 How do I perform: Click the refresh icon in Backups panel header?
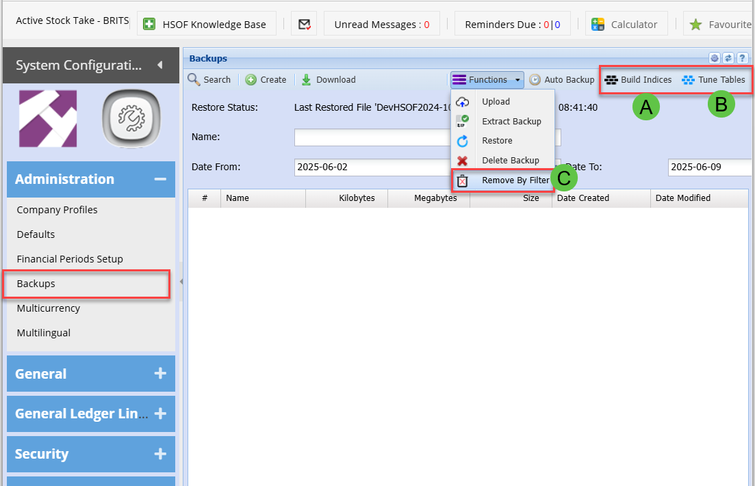(728, 59)
